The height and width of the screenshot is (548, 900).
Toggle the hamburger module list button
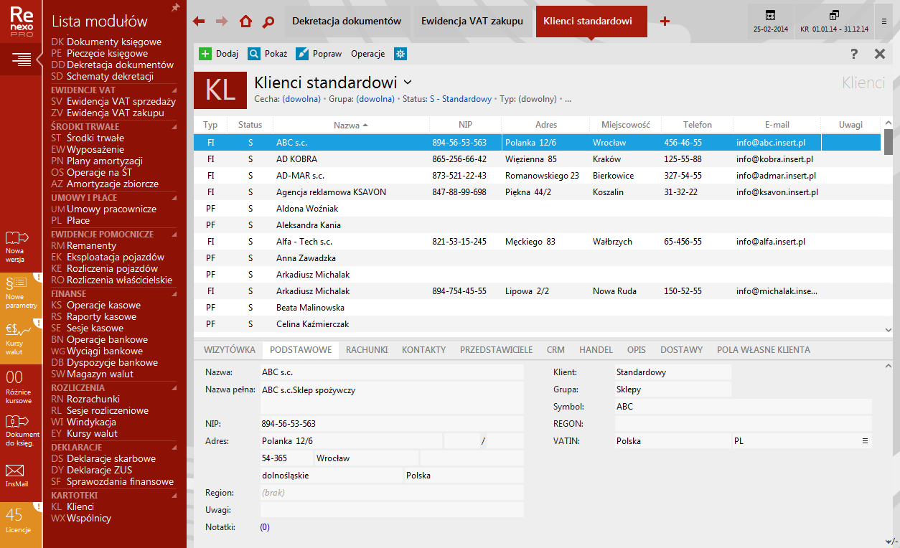pyautogui.click(x=21, y=60)
